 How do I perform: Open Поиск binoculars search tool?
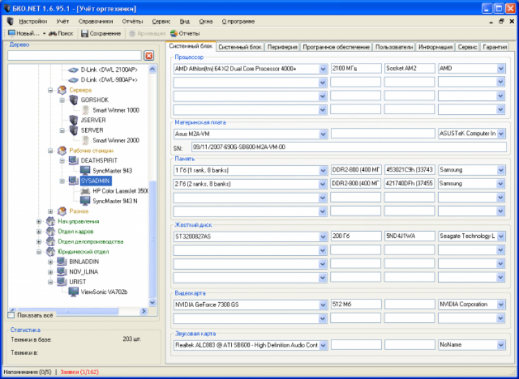tap(61, 33)
